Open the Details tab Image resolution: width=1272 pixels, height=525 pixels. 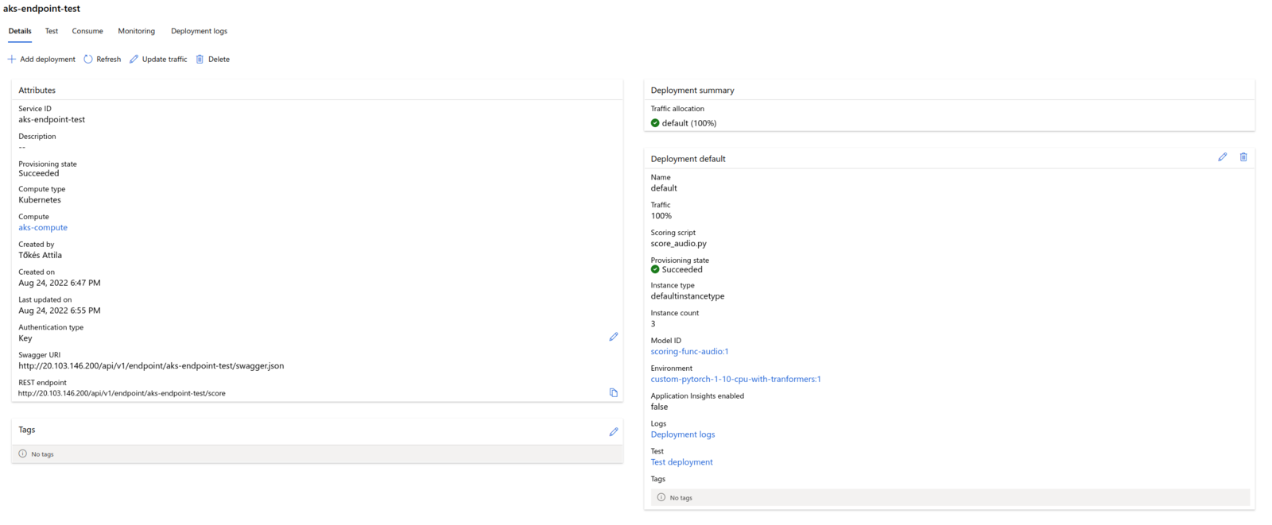[x=20, y=31]
